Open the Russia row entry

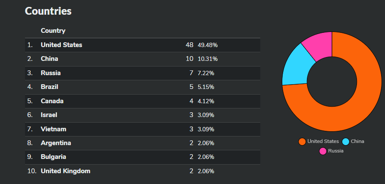pos(142,73)
